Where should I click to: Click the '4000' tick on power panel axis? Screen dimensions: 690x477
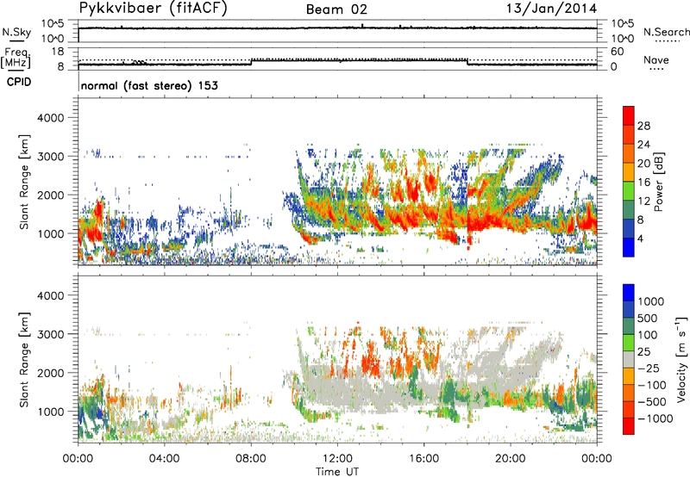[50, 118]
